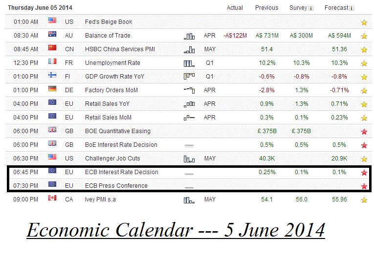Click the Germany flag icon
Image resolution: width=374 pixels, height=259 pixels.
tap(52, 90)
